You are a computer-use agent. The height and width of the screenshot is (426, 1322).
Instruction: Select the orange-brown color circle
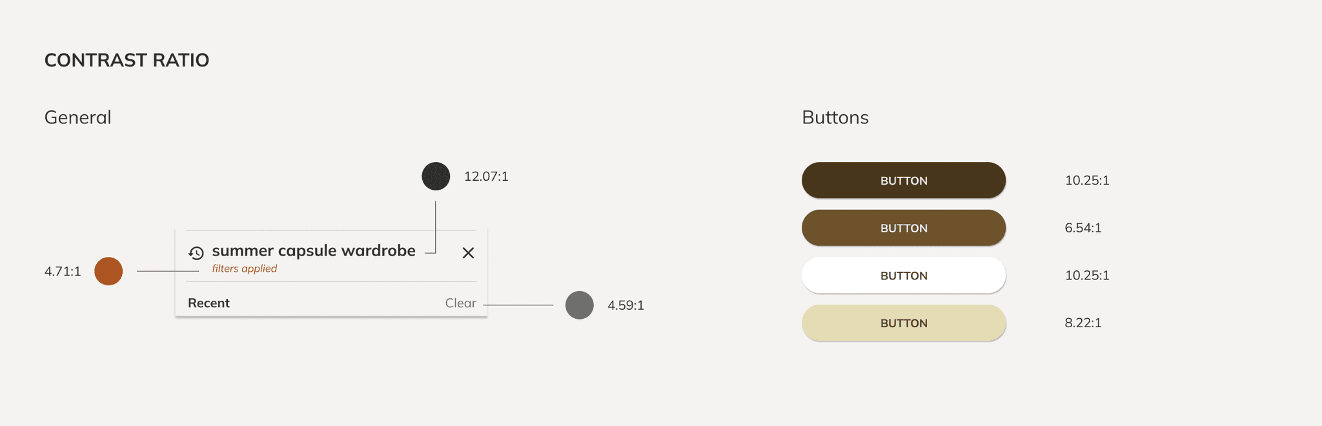(108, 271)
